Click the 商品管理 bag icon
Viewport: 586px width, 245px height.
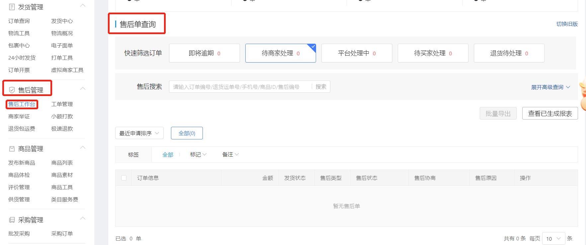tap(12, 149)
